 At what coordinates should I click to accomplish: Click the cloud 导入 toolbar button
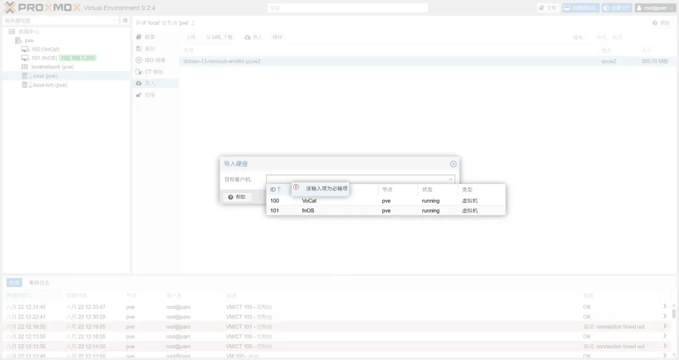[x=253, y=37]
